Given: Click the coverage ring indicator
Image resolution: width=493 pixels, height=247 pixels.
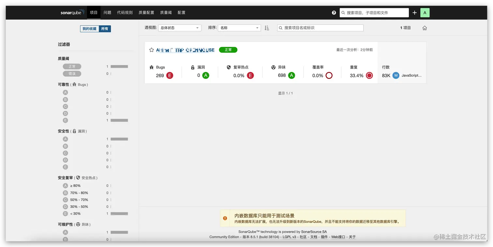Looking at the screenshot, I should click(329, 76).
